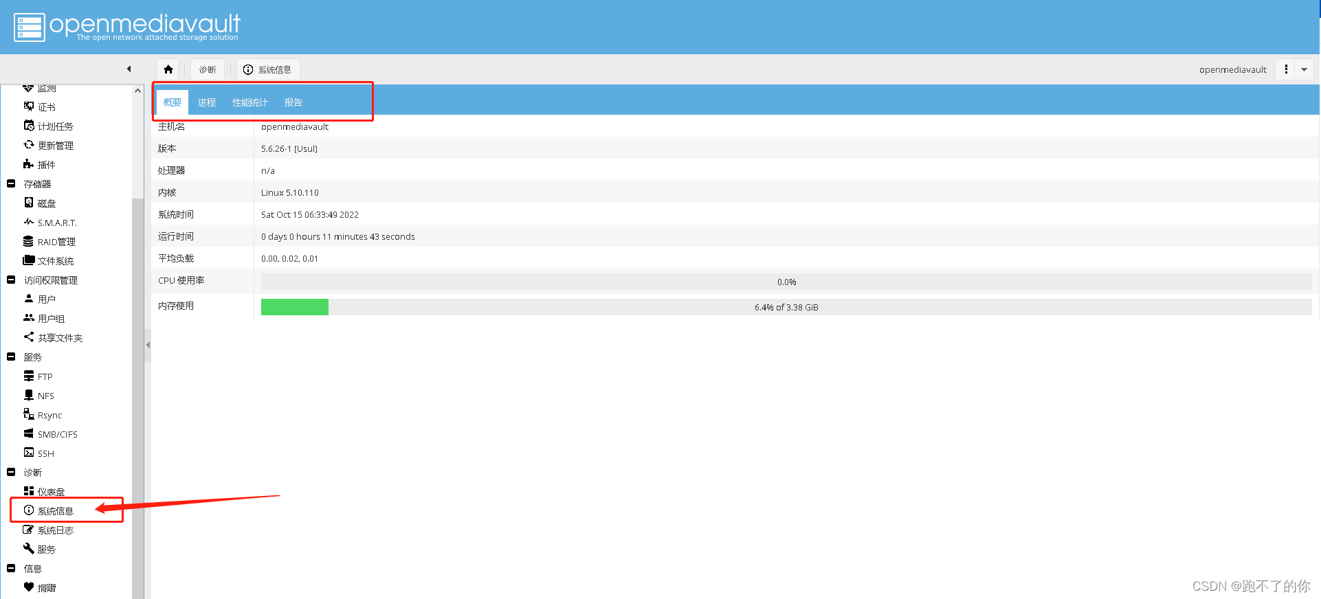The image size is (1321, 599).
Task: Click the 用户组 group icon
Action: click(29, 318)
